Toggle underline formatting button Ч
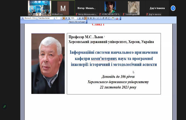The width and height of the screenshot is (186, 120). pyautogui.click(x=69, y=18)
